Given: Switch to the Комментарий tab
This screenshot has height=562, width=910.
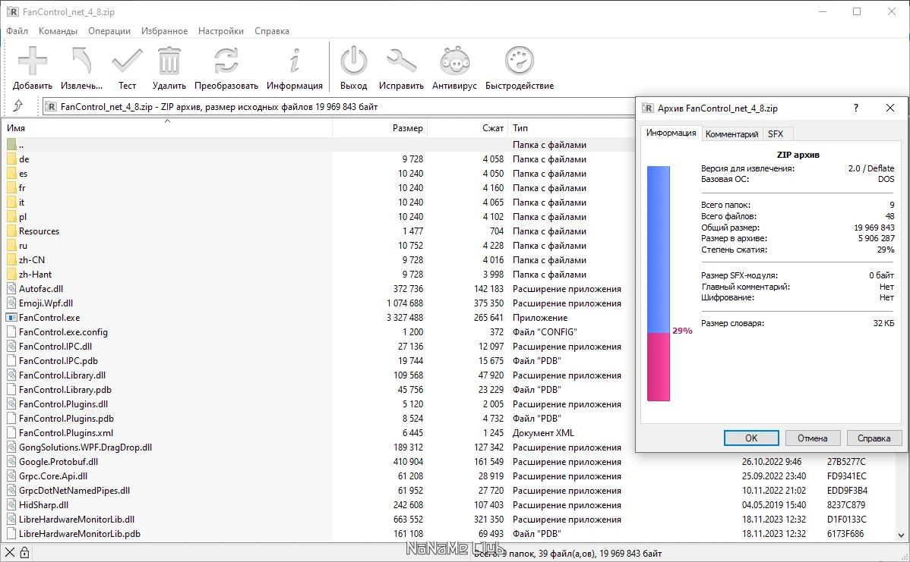Looking at the screenshot, I should click(731, 134).
